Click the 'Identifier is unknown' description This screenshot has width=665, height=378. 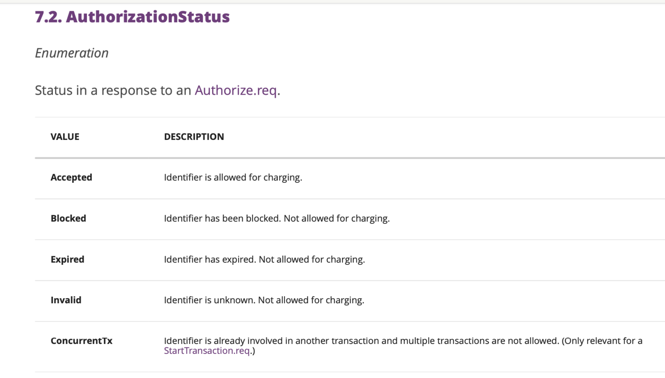210,300
